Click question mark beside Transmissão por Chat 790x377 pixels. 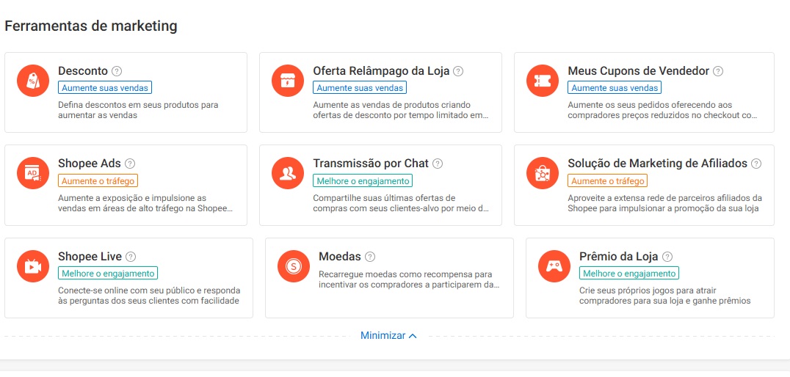click(438, 164)
